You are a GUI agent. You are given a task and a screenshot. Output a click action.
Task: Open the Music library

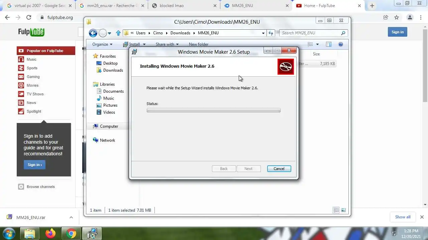(108, 98)
